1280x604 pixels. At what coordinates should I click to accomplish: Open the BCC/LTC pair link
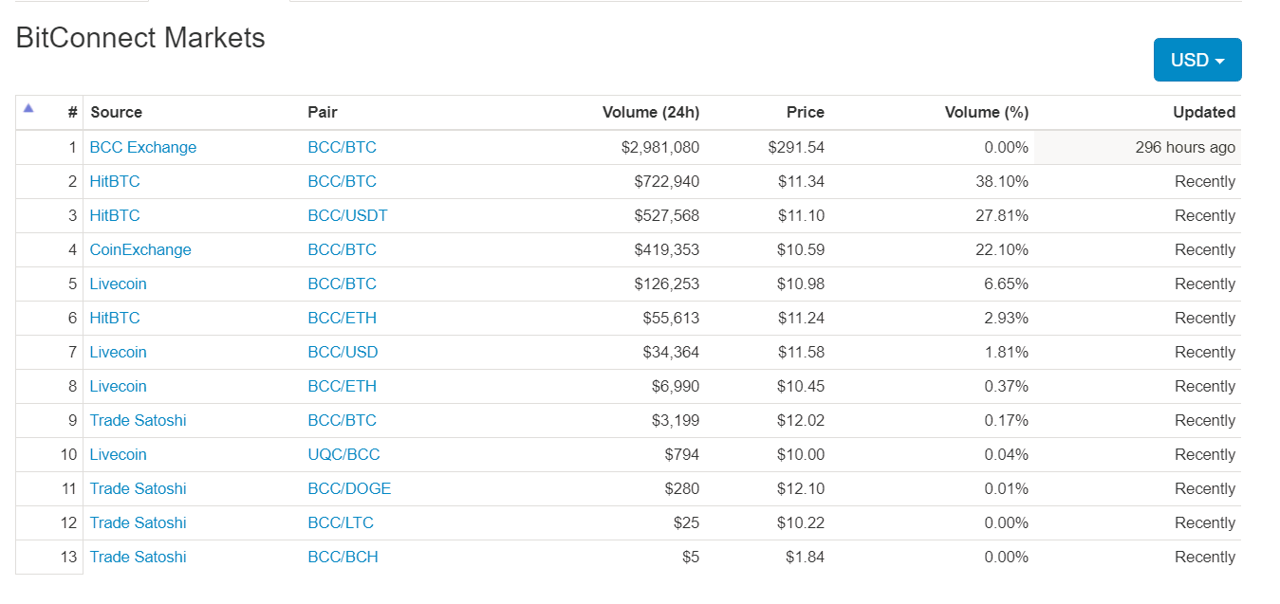click(x=341, y=522)
